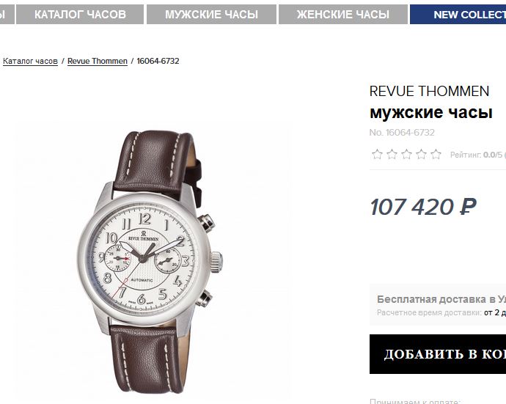
Task: Open the Revue Thommen breadcrumb link
Action: point(98,61)
